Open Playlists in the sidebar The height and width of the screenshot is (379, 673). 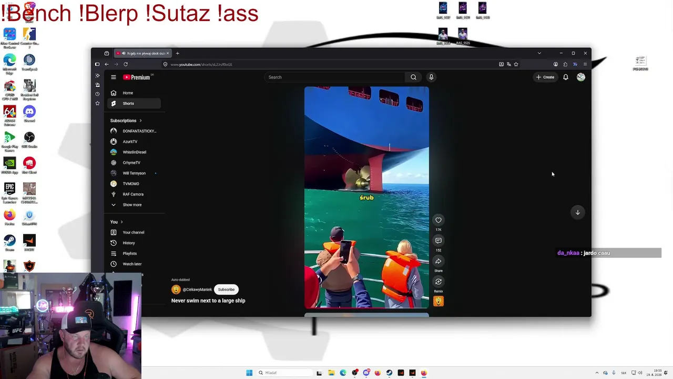coord(134,253)
